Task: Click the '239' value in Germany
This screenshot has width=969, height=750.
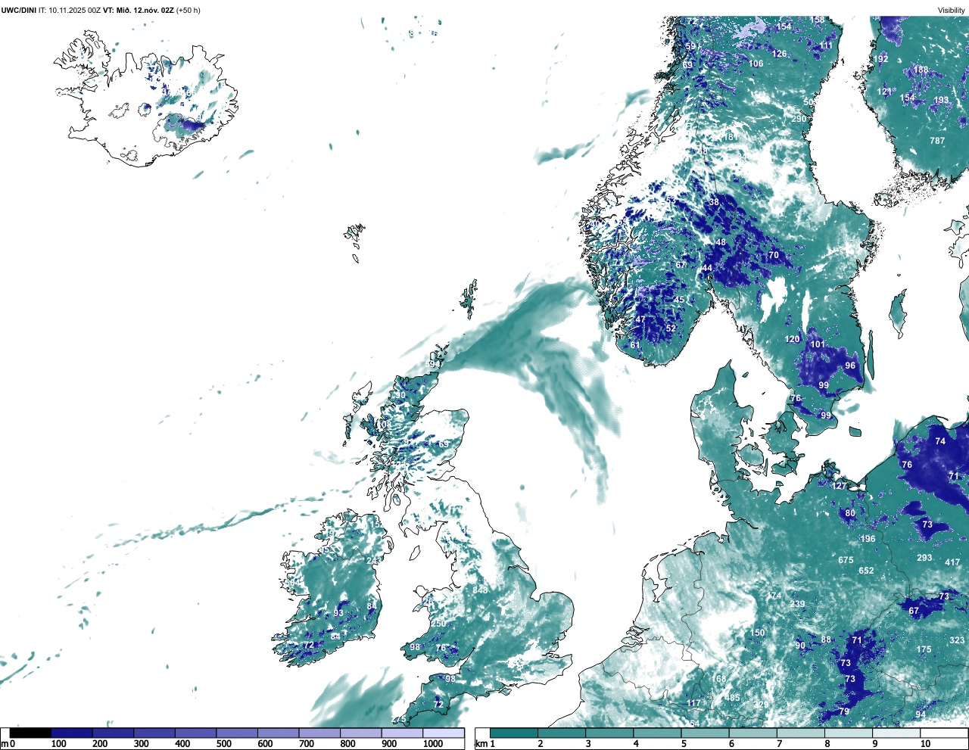Action: tap(797, 604)
